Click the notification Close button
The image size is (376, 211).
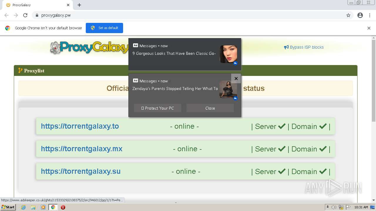[x=210, y=108]
